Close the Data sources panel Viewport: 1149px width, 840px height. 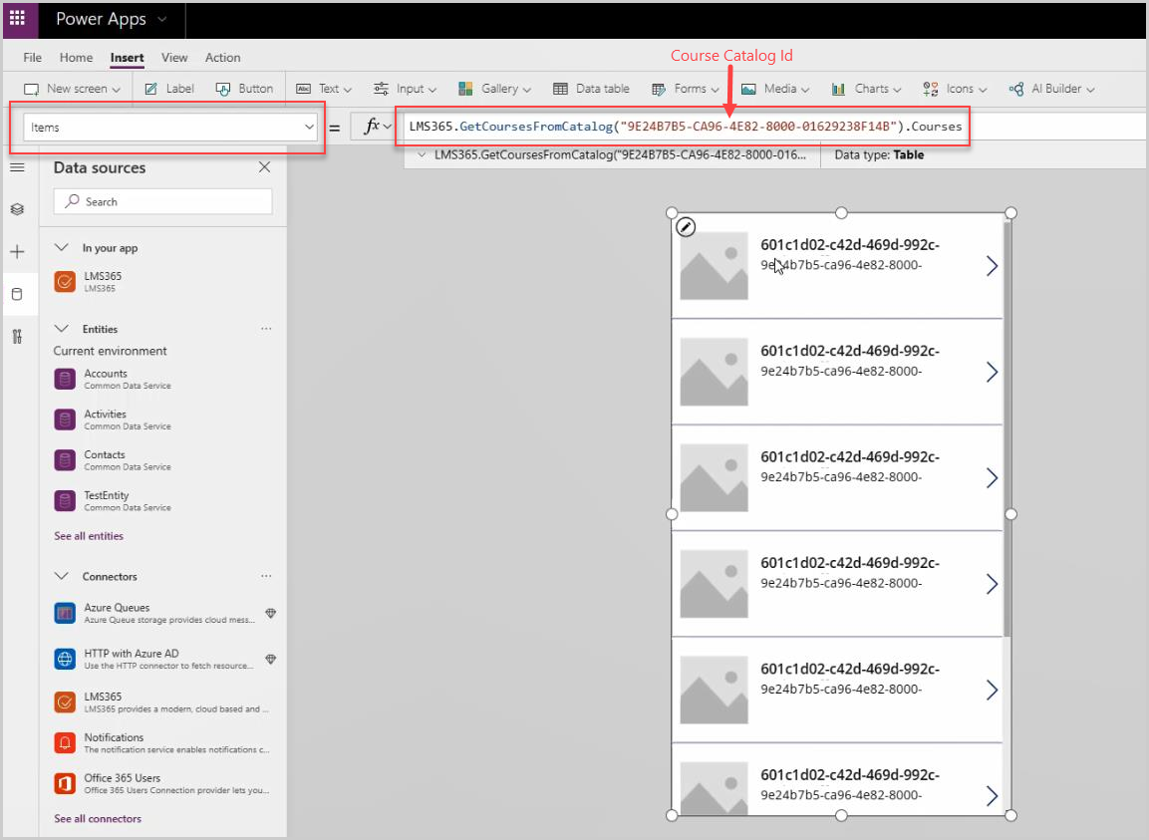pos(264,167)
